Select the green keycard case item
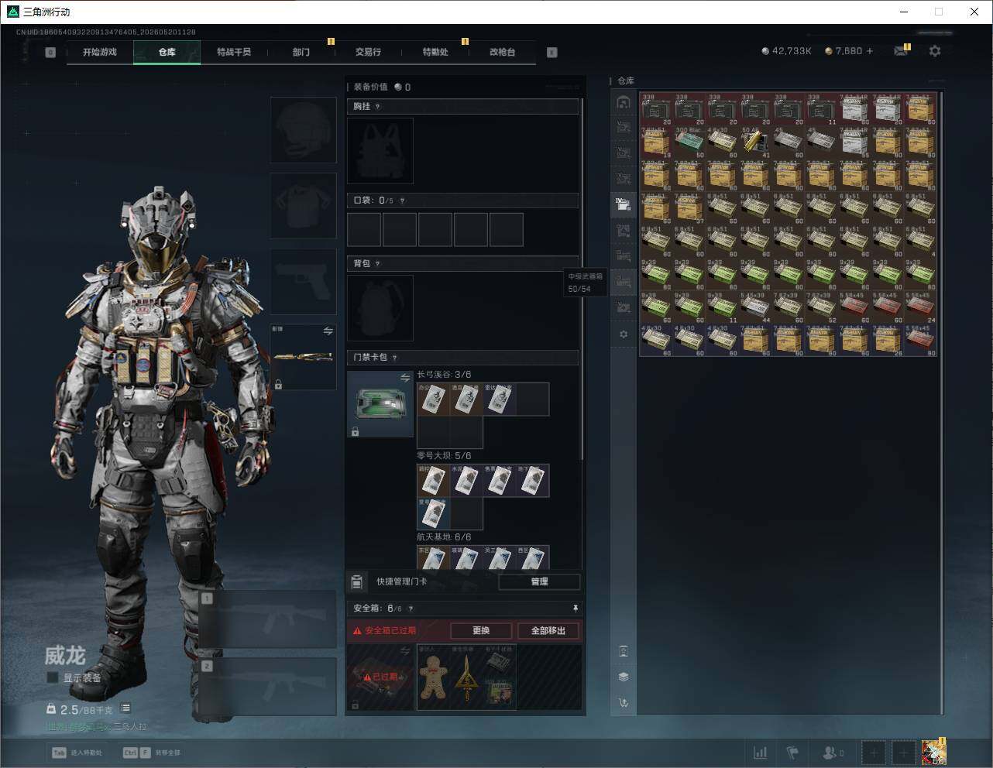Image resolution: width=993 pixels, height=768 pixels. tap(380, 403)
